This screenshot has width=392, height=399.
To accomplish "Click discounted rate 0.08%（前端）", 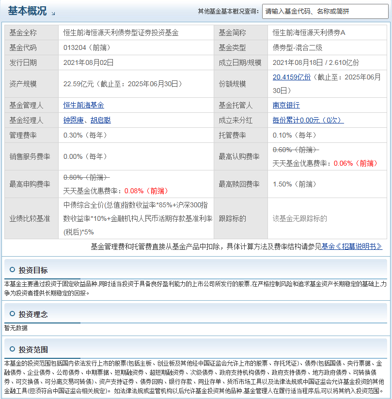I will click(146, 191).
